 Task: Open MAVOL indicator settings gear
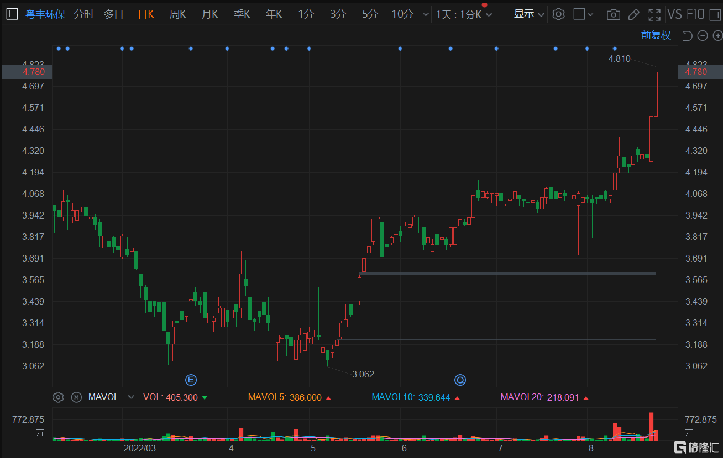59,397
